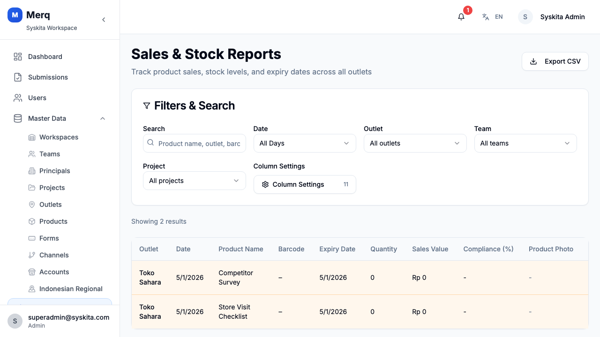Click the Sales Value column header

430,249
